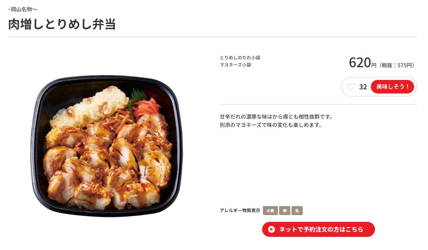Click the アレルギー物質表示 label
This screenshot has width=428, height=250.
click(x=240, y=211)
